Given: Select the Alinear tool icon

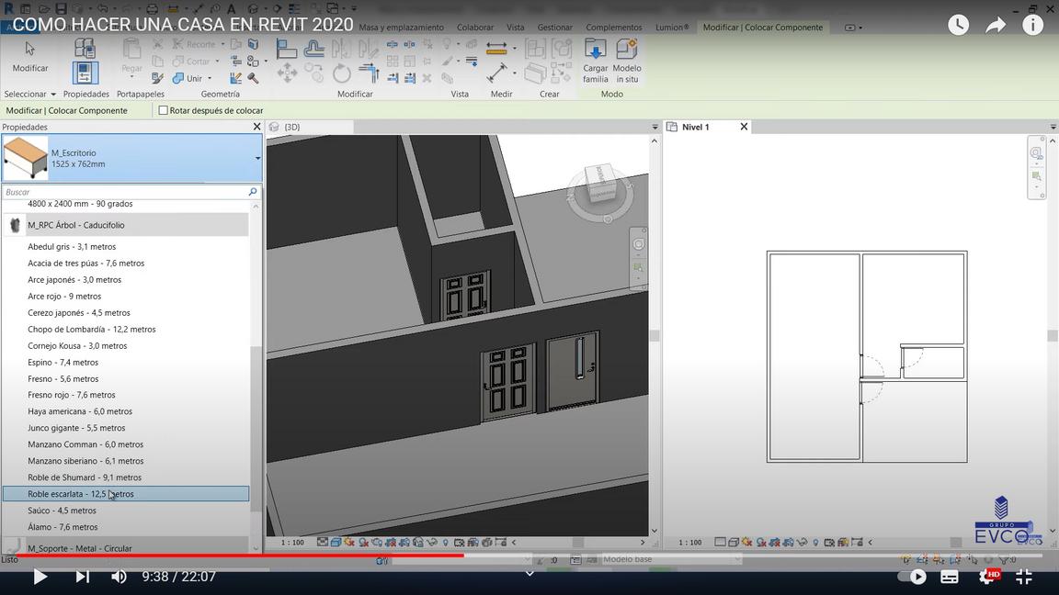Looking at the screenshot, I should pos(287,49).
